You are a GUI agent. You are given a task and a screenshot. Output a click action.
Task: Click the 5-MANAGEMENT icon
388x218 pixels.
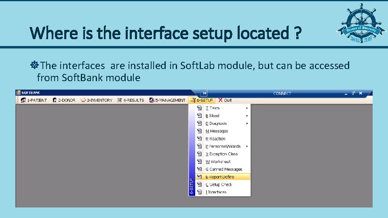(x=152, y=100)
